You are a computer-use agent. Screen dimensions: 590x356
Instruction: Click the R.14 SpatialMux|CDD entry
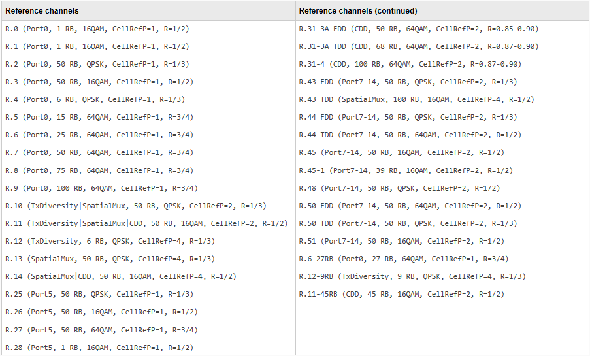pyautogui.click(x=120, y=276)
